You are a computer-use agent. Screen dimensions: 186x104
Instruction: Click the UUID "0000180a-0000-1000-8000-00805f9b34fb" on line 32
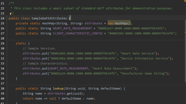[x=83, y=58]
